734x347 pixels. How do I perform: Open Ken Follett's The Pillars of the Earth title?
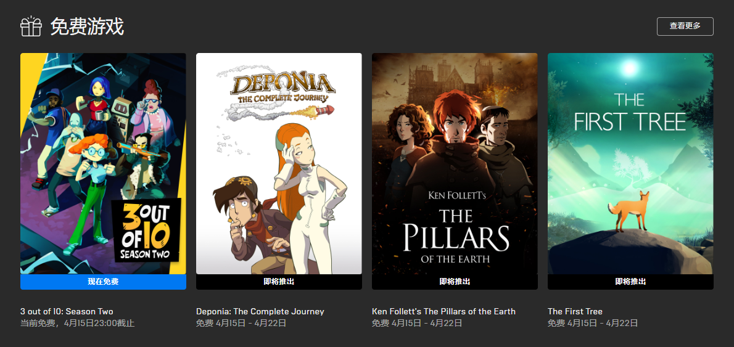tap(443, 311)
